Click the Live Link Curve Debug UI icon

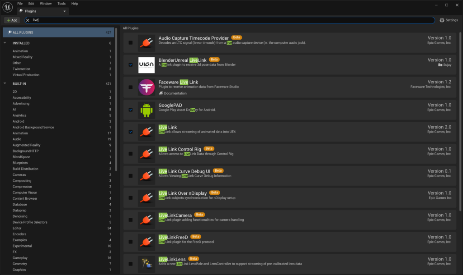click(x=146, y=176)
